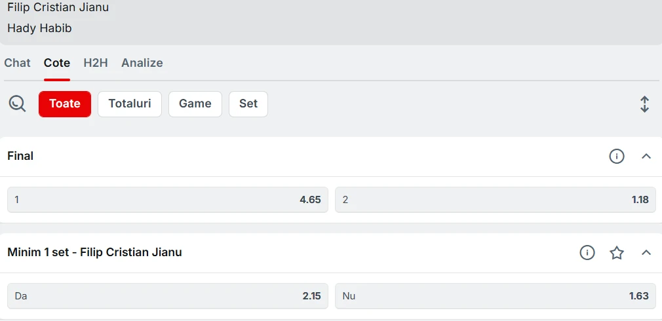
Task: Filter markets by Totaluri
Action: click(130, 104)
